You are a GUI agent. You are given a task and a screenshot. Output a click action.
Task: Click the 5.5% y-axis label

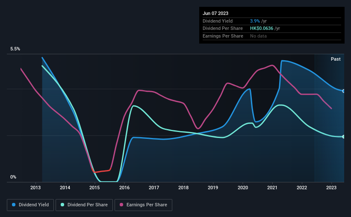coord(15,49)
